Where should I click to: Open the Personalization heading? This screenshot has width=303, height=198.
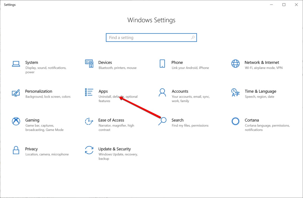(39, 91)
